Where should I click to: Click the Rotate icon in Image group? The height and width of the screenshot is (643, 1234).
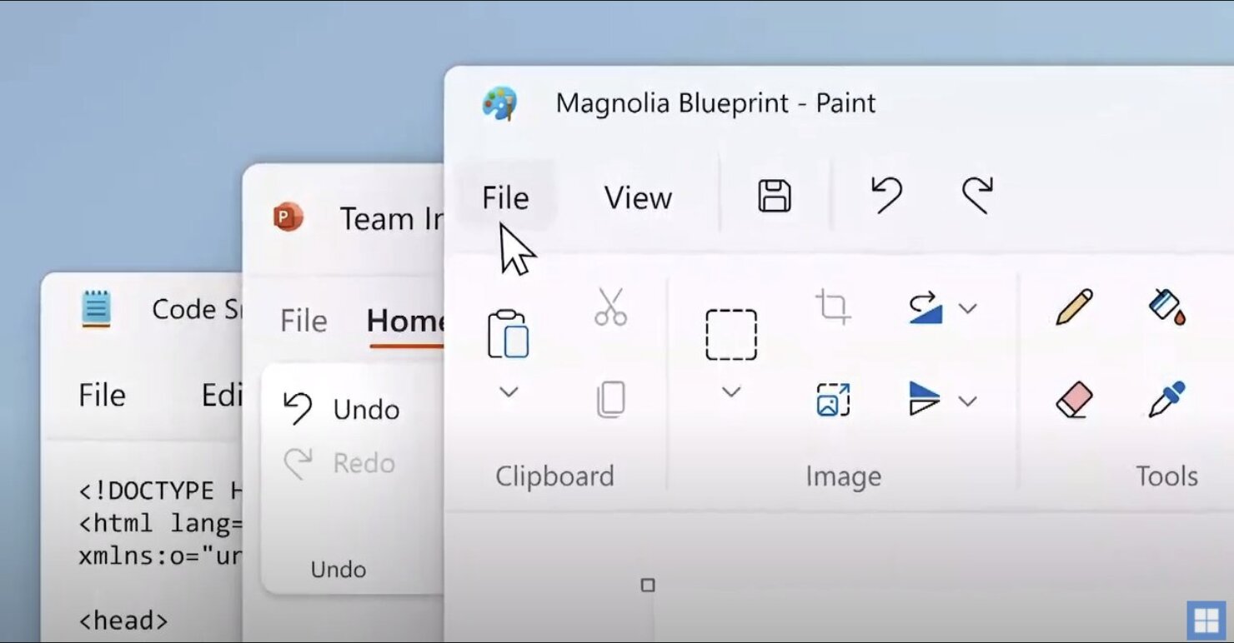tap(925, 307)
